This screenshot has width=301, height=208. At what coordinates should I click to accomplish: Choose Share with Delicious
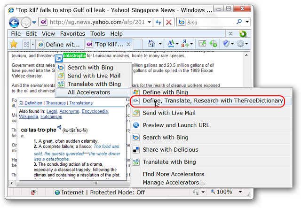tap(211, 150)
